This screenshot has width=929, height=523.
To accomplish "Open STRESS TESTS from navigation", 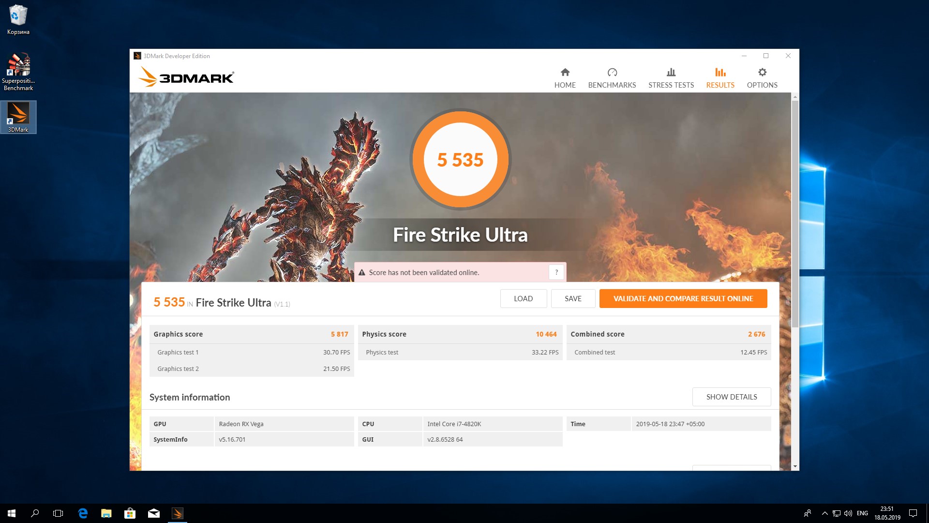I will point(671,78).
